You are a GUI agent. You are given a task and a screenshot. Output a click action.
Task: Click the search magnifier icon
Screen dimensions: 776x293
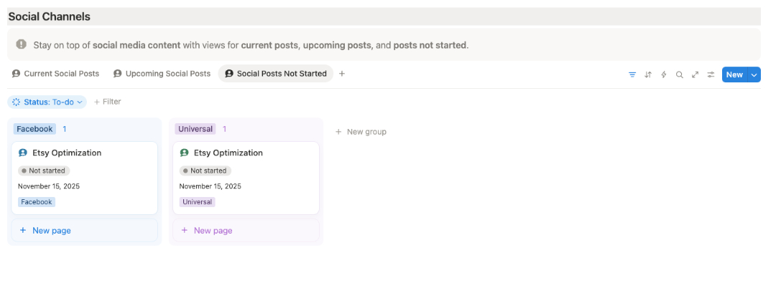680,75
